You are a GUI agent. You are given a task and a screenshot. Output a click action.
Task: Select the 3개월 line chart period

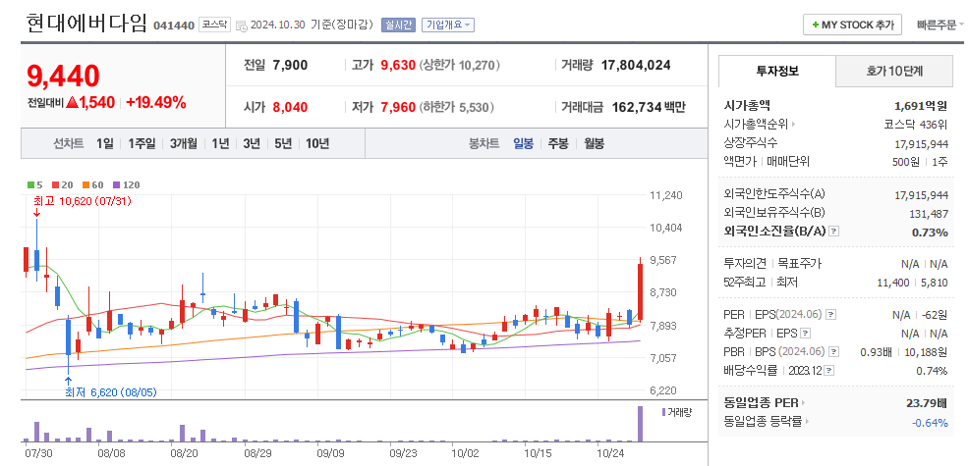pos(184,143)
